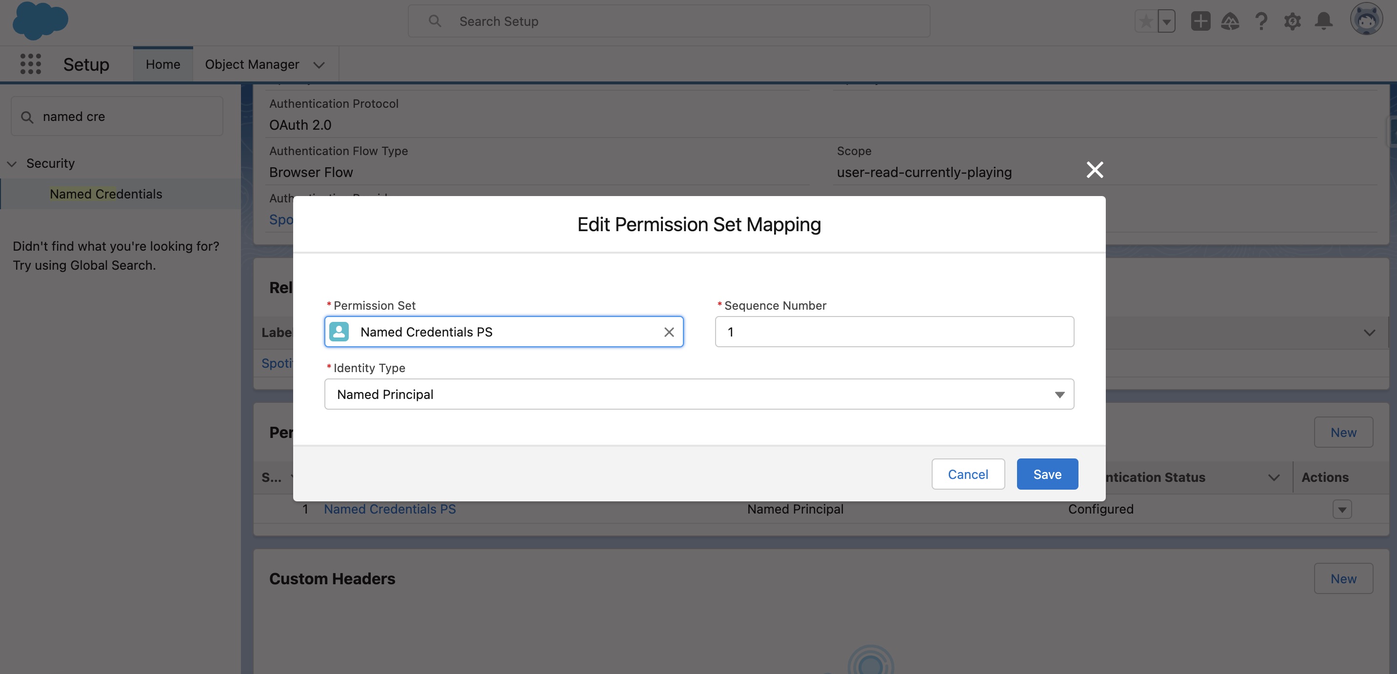This screenshot has width=1397, height=674.
Task: Click the Quick Find box with 'named cre'
Action: (x=117, y=117)
